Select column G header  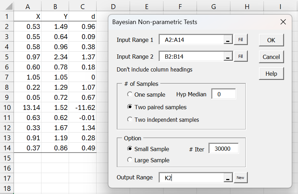213,7
